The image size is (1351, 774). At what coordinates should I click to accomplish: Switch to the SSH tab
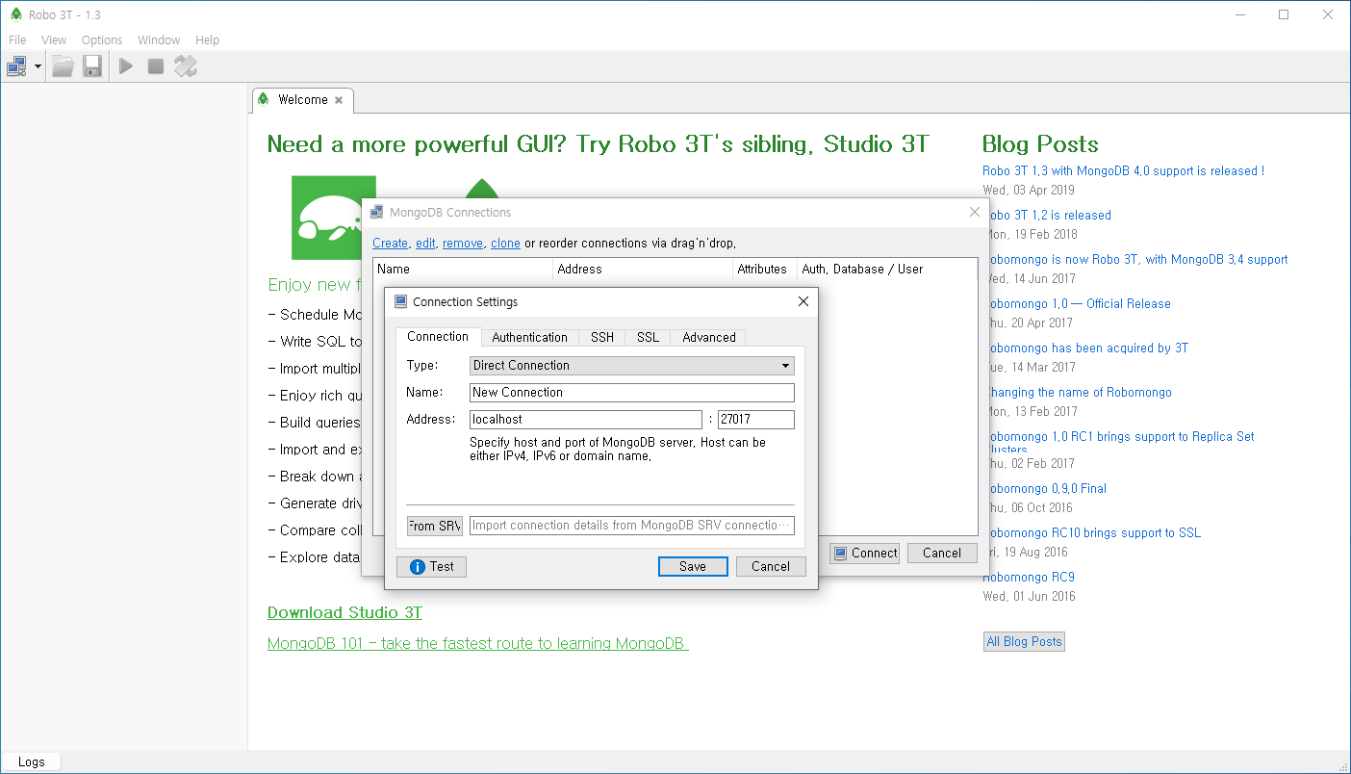(x=602, y=337)
